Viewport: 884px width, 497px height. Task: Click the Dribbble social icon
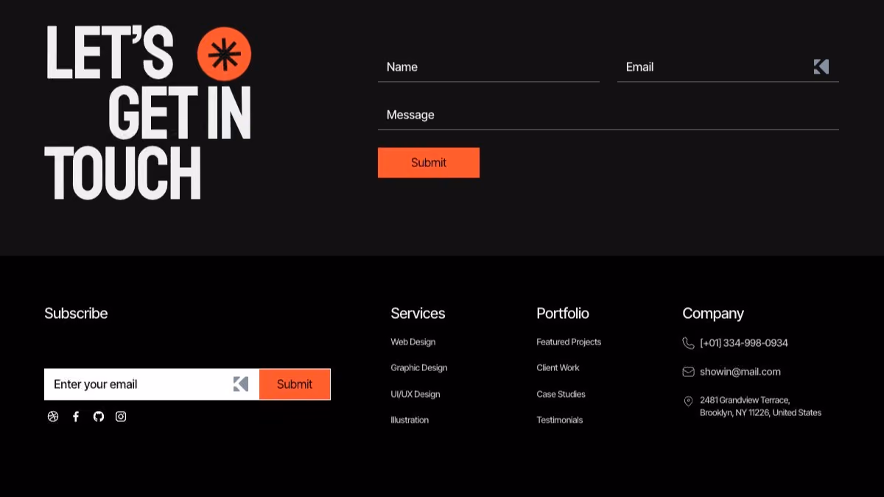(53, 417)
